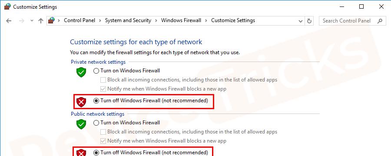Click the Forward navigation arrow
The width and height of the screenshot is (391, 156).
[x=22, y=21]
